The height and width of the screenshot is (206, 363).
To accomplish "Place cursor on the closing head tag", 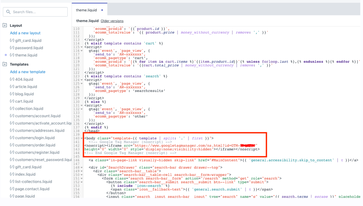I will (x=92, y=131).
